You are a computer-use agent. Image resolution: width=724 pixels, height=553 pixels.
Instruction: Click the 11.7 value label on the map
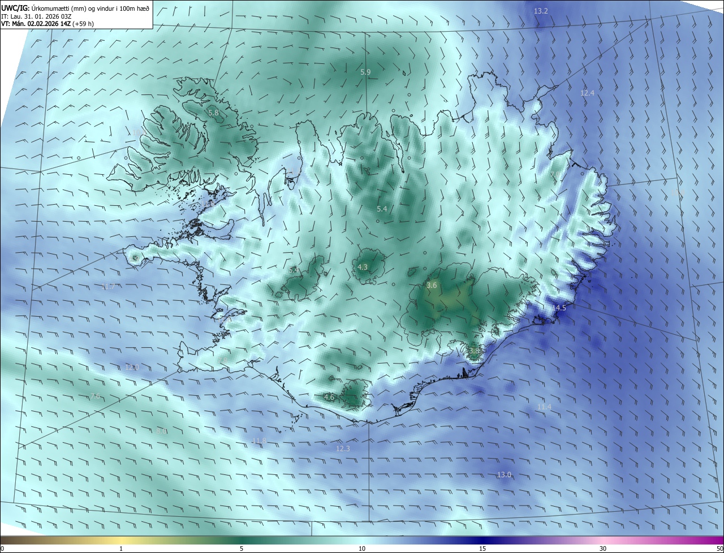108,287
